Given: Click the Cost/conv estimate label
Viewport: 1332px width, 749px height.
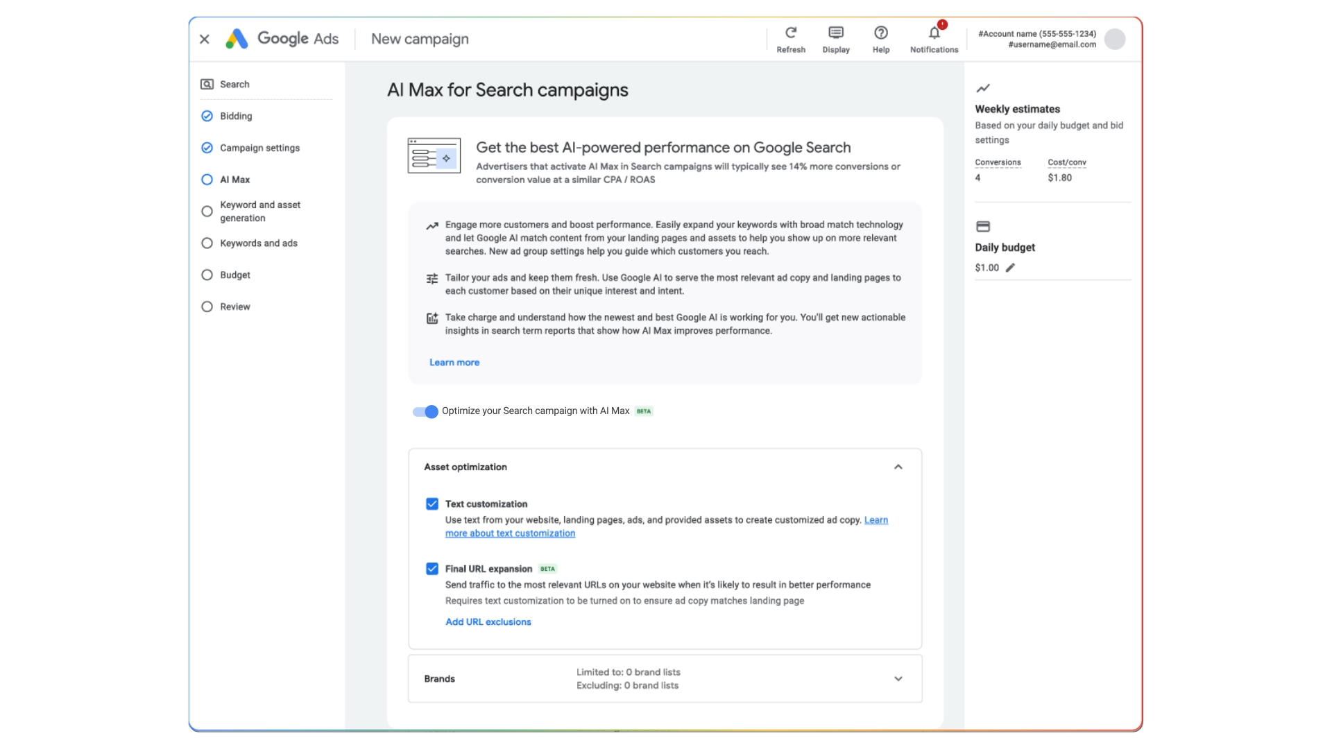Looking at the screenshot, I should (1067, 162).
